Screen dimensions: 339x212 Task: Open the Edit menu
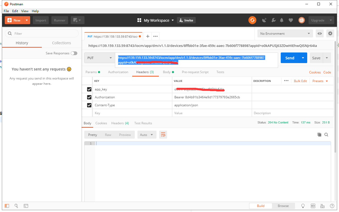click(x=15, y=11)
